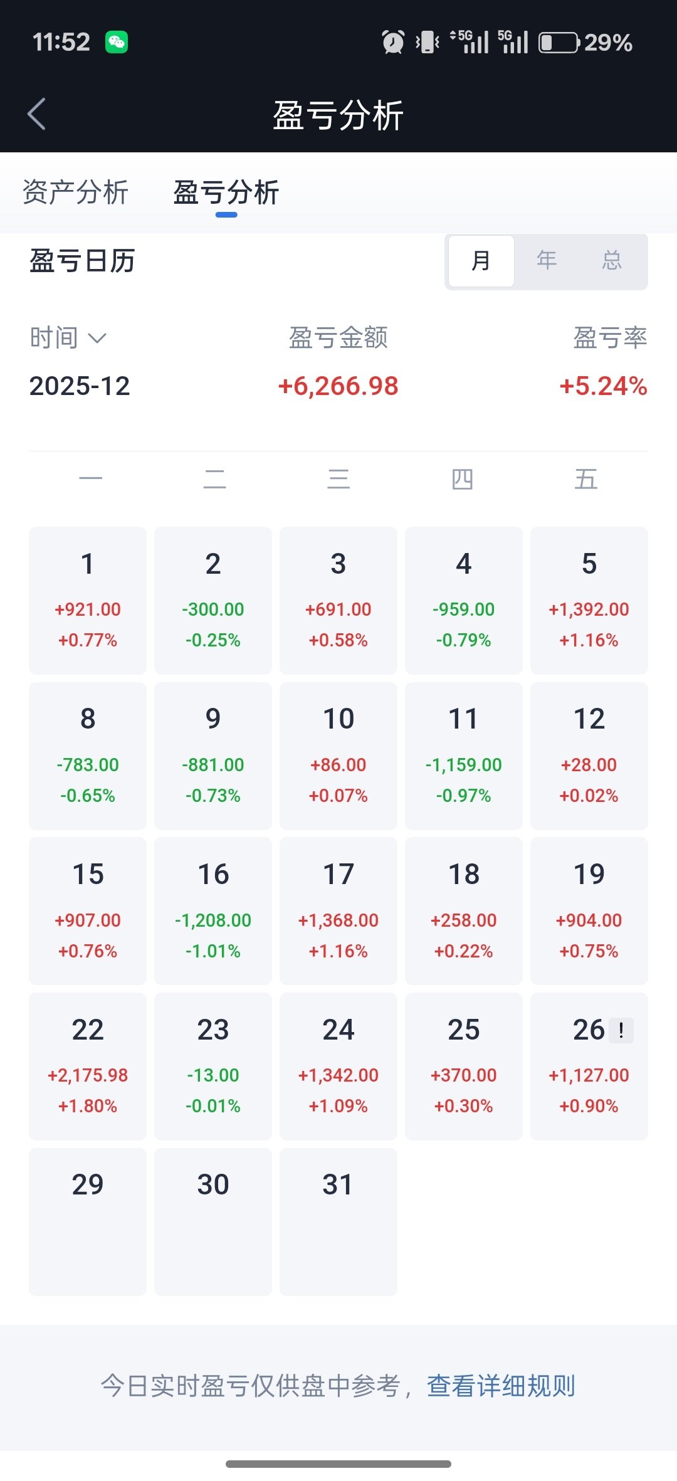Tap the empty day 31 cell

pyautogui.click(x=338, y=1221)
